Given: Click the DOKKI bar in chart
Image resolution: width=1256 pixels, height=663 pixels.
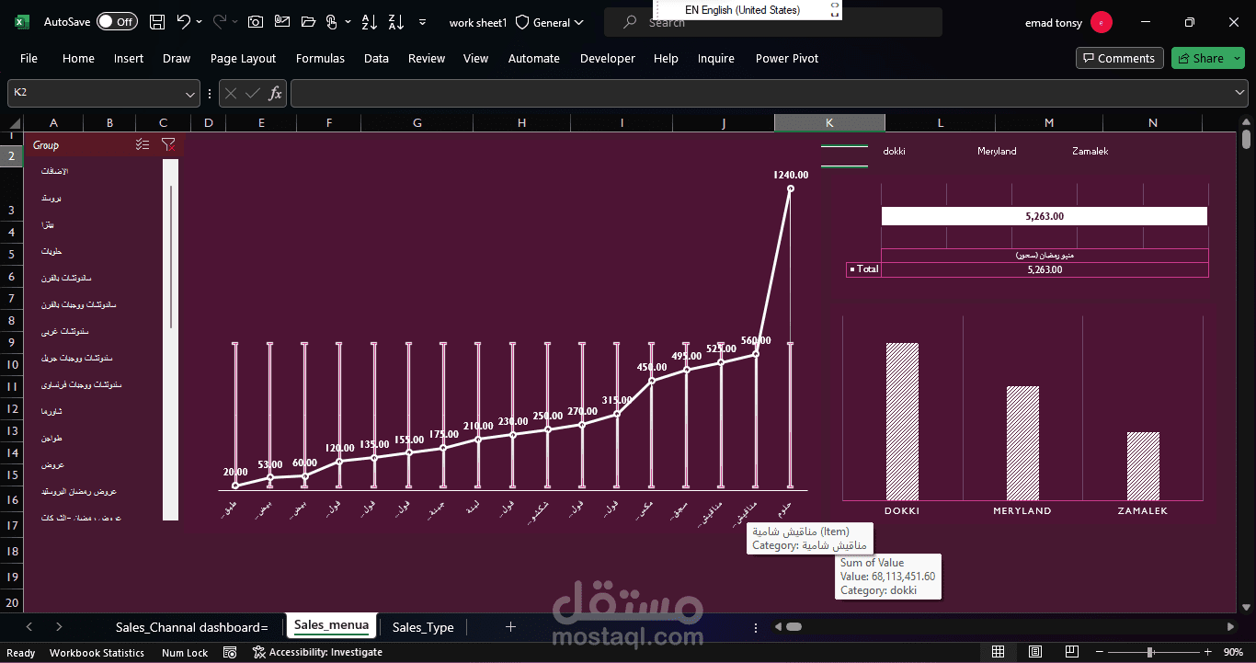Looking at the screenshot, I should pos(902,421).
